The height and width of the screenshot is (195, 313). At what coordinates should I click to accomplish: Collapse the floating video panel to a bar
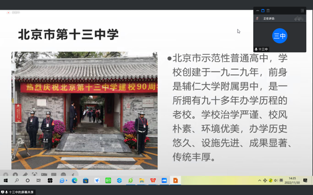tap(258, 11)
